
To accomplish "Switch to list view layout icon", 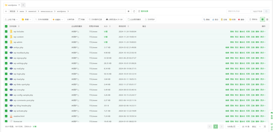I will click(262, 20).
